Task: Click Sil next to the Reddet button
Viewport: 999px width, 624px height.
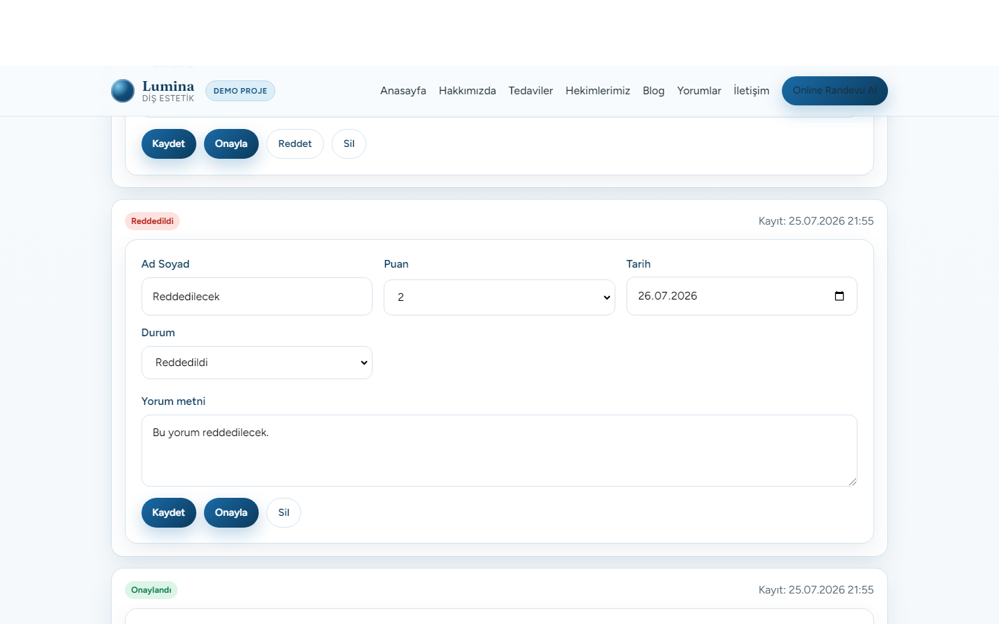Action: coord(349,144)
